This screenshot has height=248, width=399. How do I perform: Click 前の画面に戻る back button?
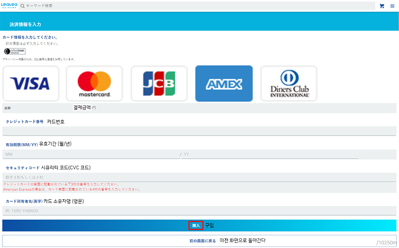(x=199, y=241)
